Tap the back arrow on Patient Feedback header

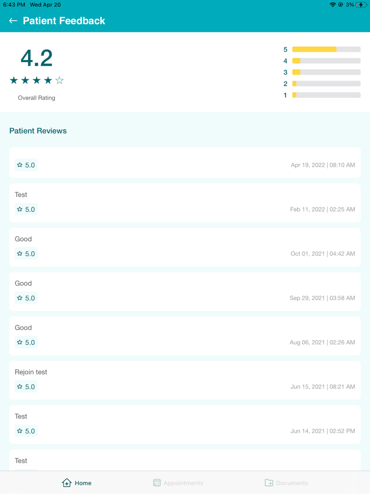pyautogui.click(x=13, y=21)
